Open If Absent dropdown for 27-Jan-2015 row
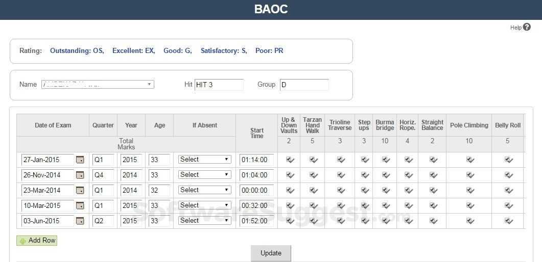The height and width of the screenshot is (262, 542). click(204, 160)
